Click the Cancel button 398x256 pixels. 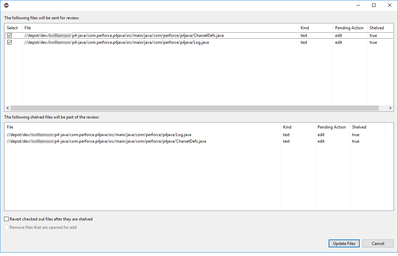click(378, 243)
